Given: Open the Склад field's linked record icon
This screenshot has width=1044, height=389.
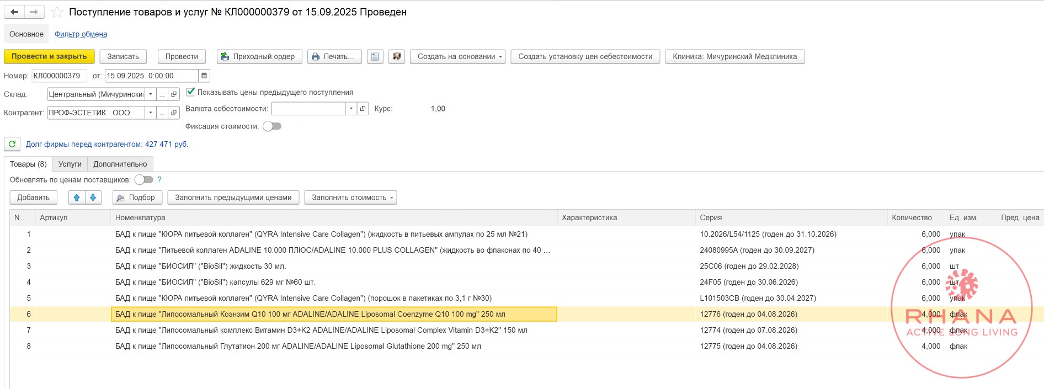Looking at the screenshot, I should [174, 94].
